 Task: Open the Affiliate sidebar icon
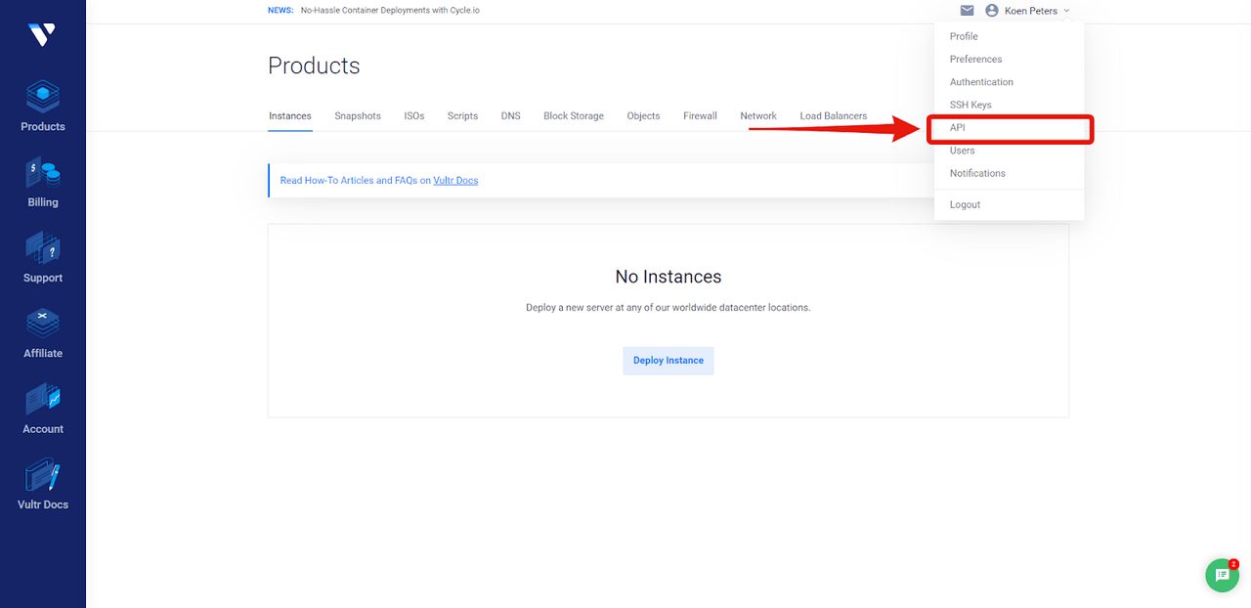(x=43, y=333)
